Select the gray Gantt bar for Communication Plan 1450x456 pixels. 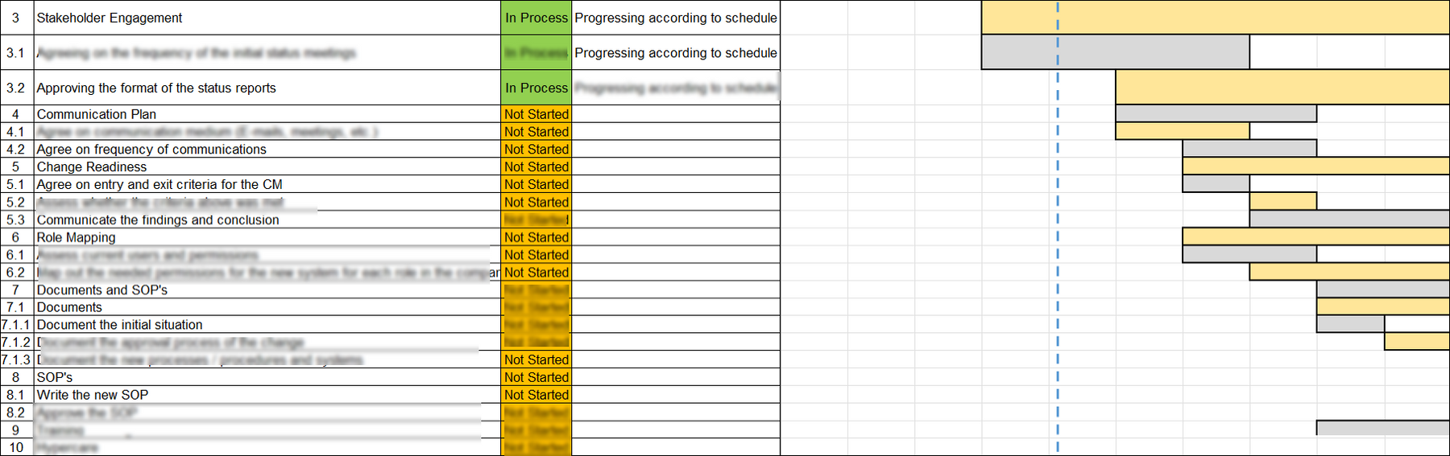pos(1216,113)
